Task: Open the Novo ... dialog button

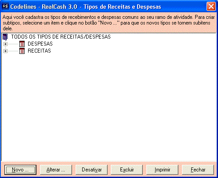Action: pyautogui.click(x=20, y=170)
